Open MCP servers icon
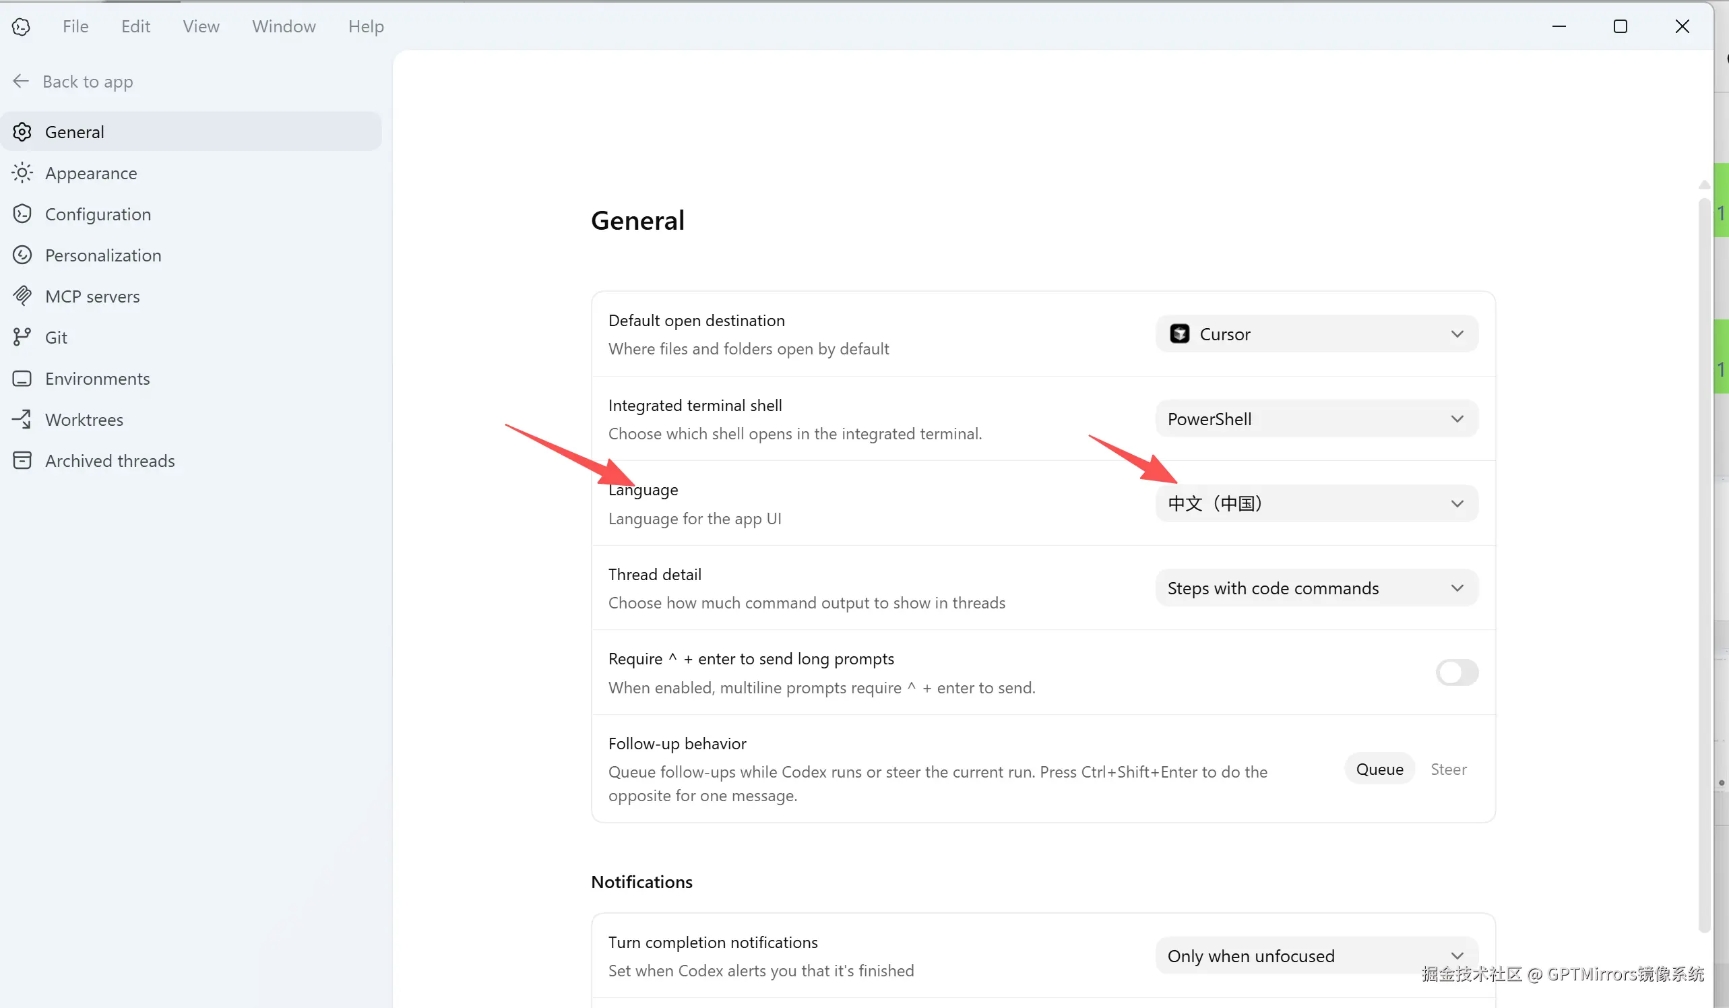 click(22, 296)
